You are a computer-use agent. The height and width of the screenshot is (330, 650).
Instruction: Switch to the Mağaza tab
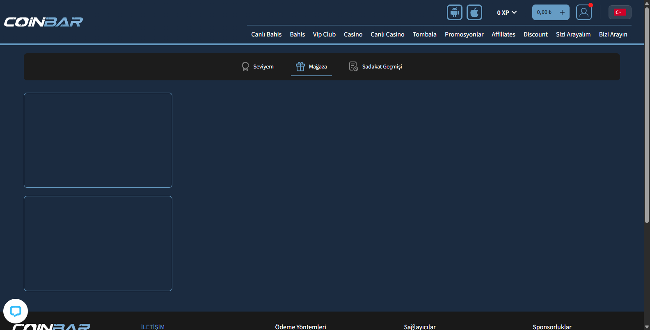[311, 66]
